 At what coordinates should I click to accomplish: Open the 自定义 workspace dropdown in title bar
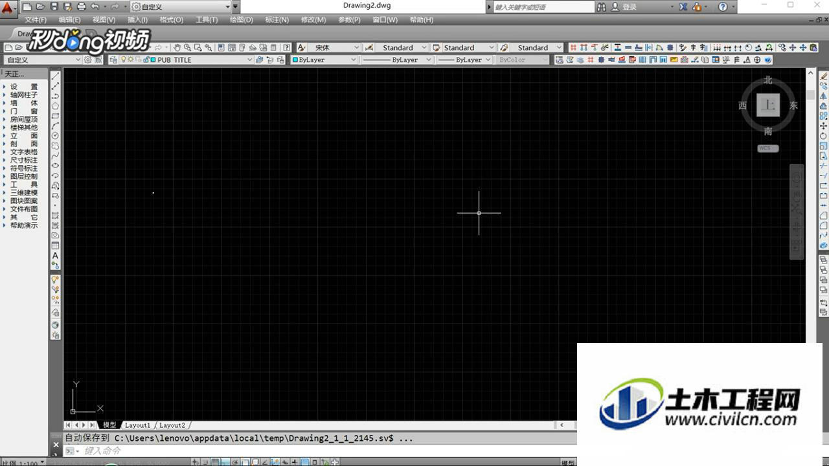tap(181, 6)
